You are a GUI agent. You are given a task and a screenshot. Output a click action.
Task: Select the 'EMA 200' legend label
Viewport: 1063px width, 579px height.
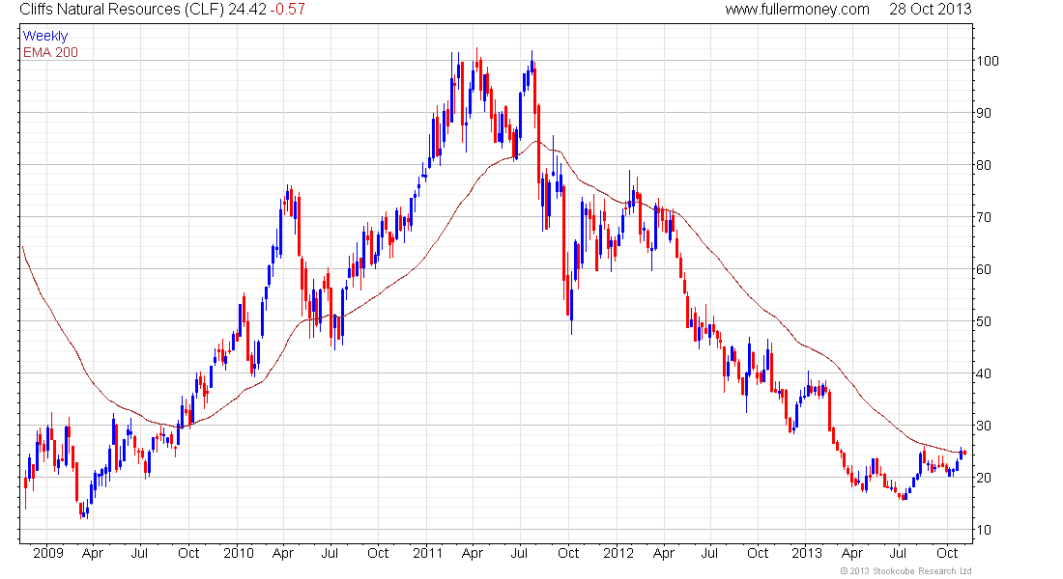(50, 52)
